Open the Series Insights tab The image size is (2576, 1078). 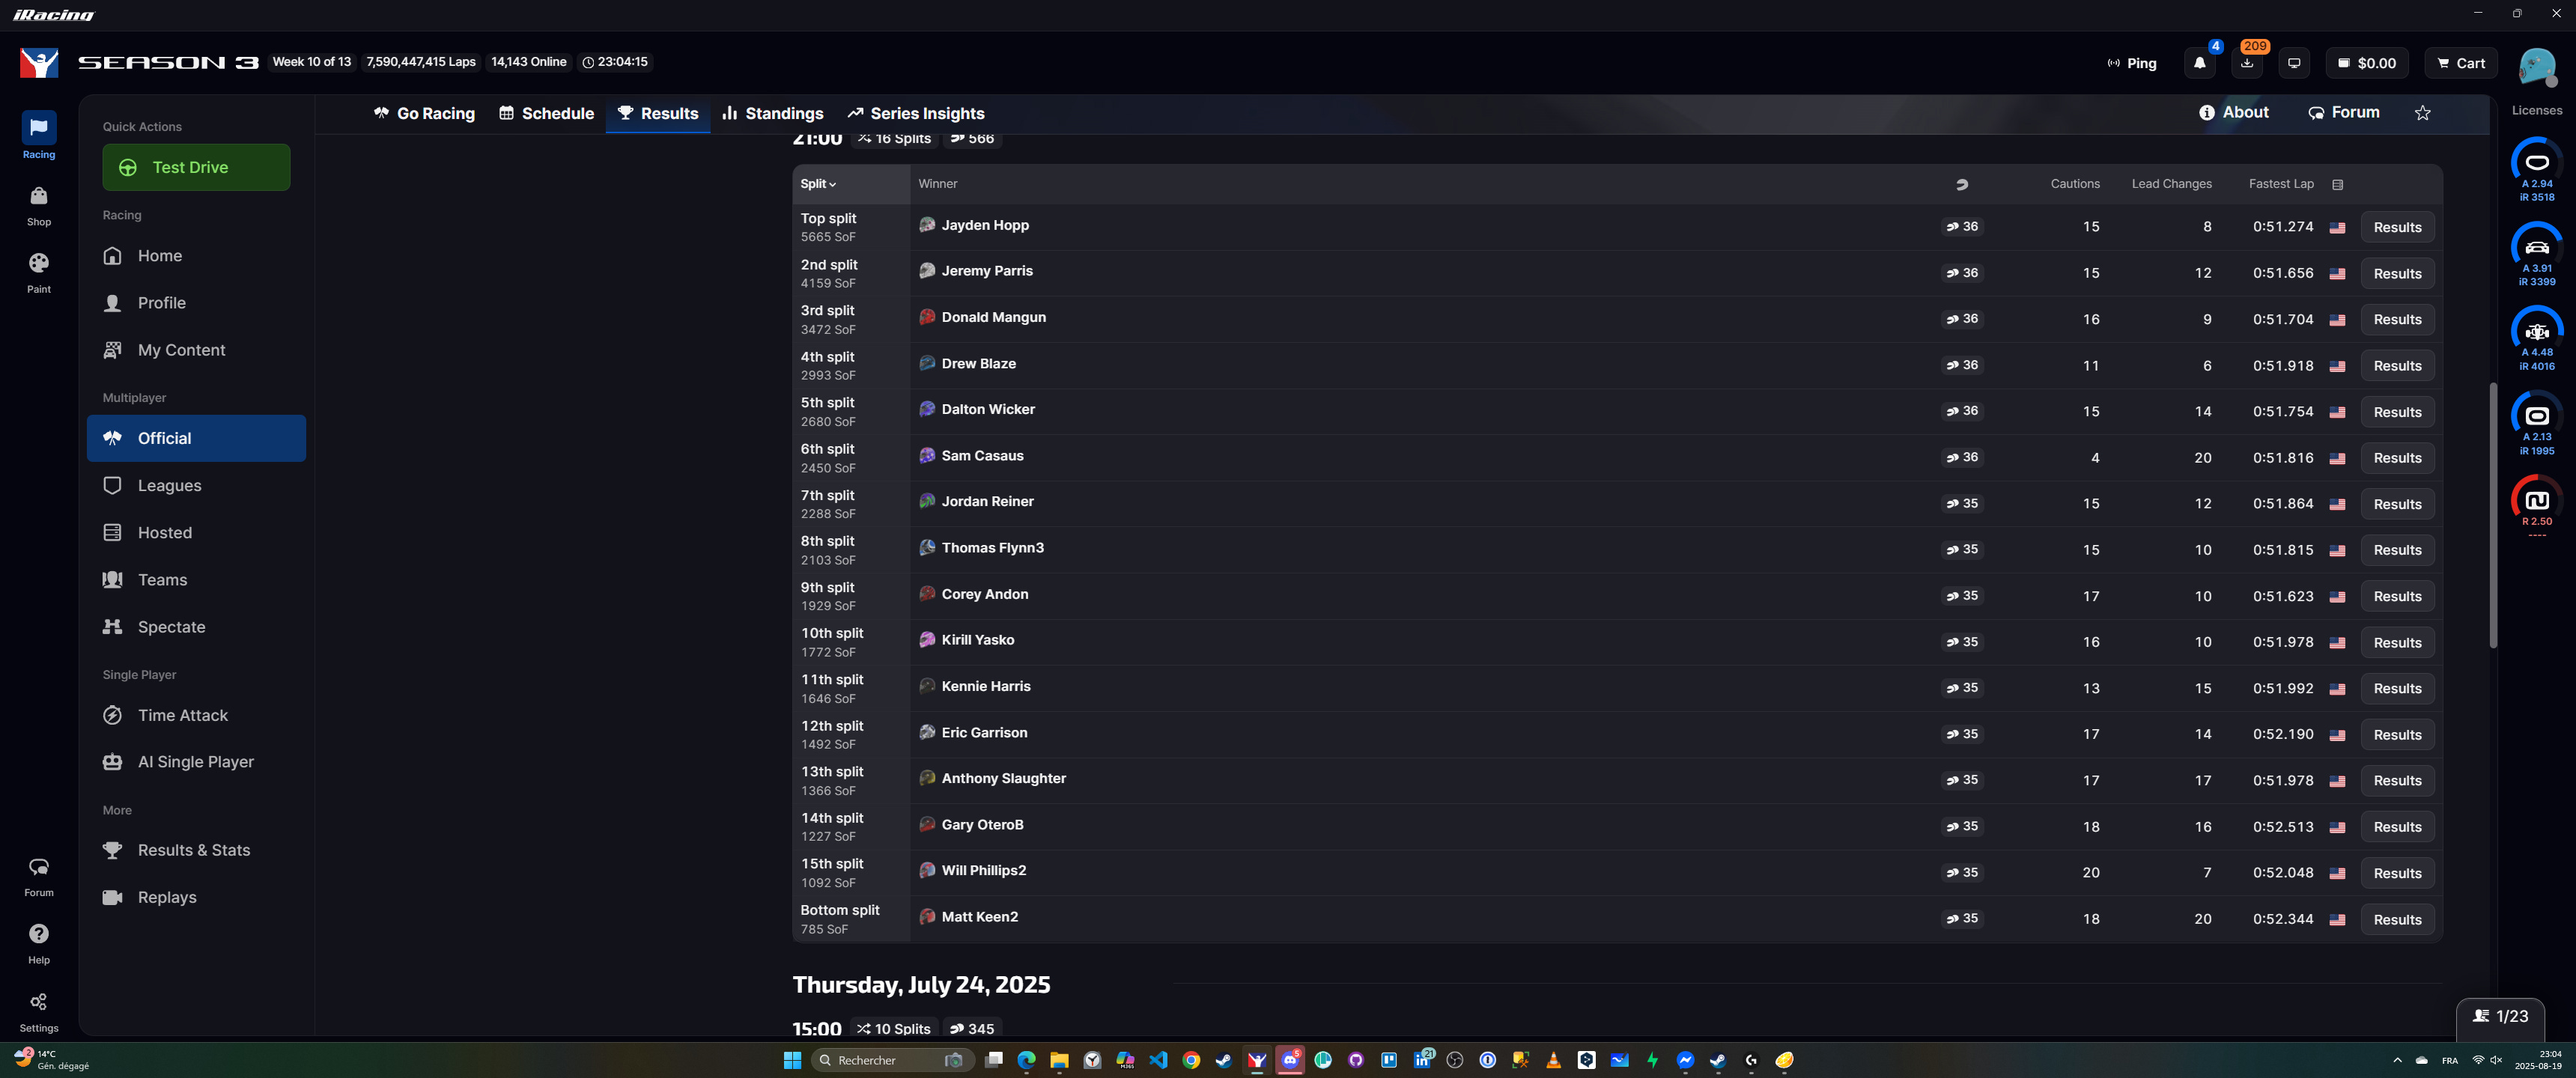pos(916,114)
